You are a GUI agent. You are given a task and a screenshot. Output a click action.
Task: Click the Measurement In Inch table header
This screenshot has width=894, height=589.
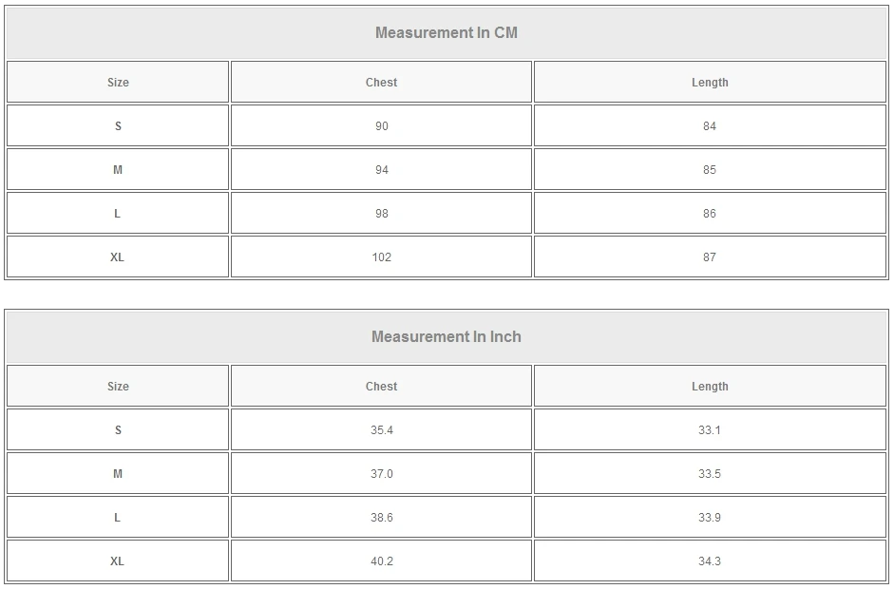point(447,337)
